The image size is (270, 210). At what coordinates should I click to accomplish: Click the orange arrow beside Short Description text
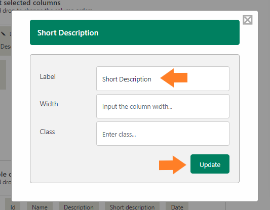174,78
